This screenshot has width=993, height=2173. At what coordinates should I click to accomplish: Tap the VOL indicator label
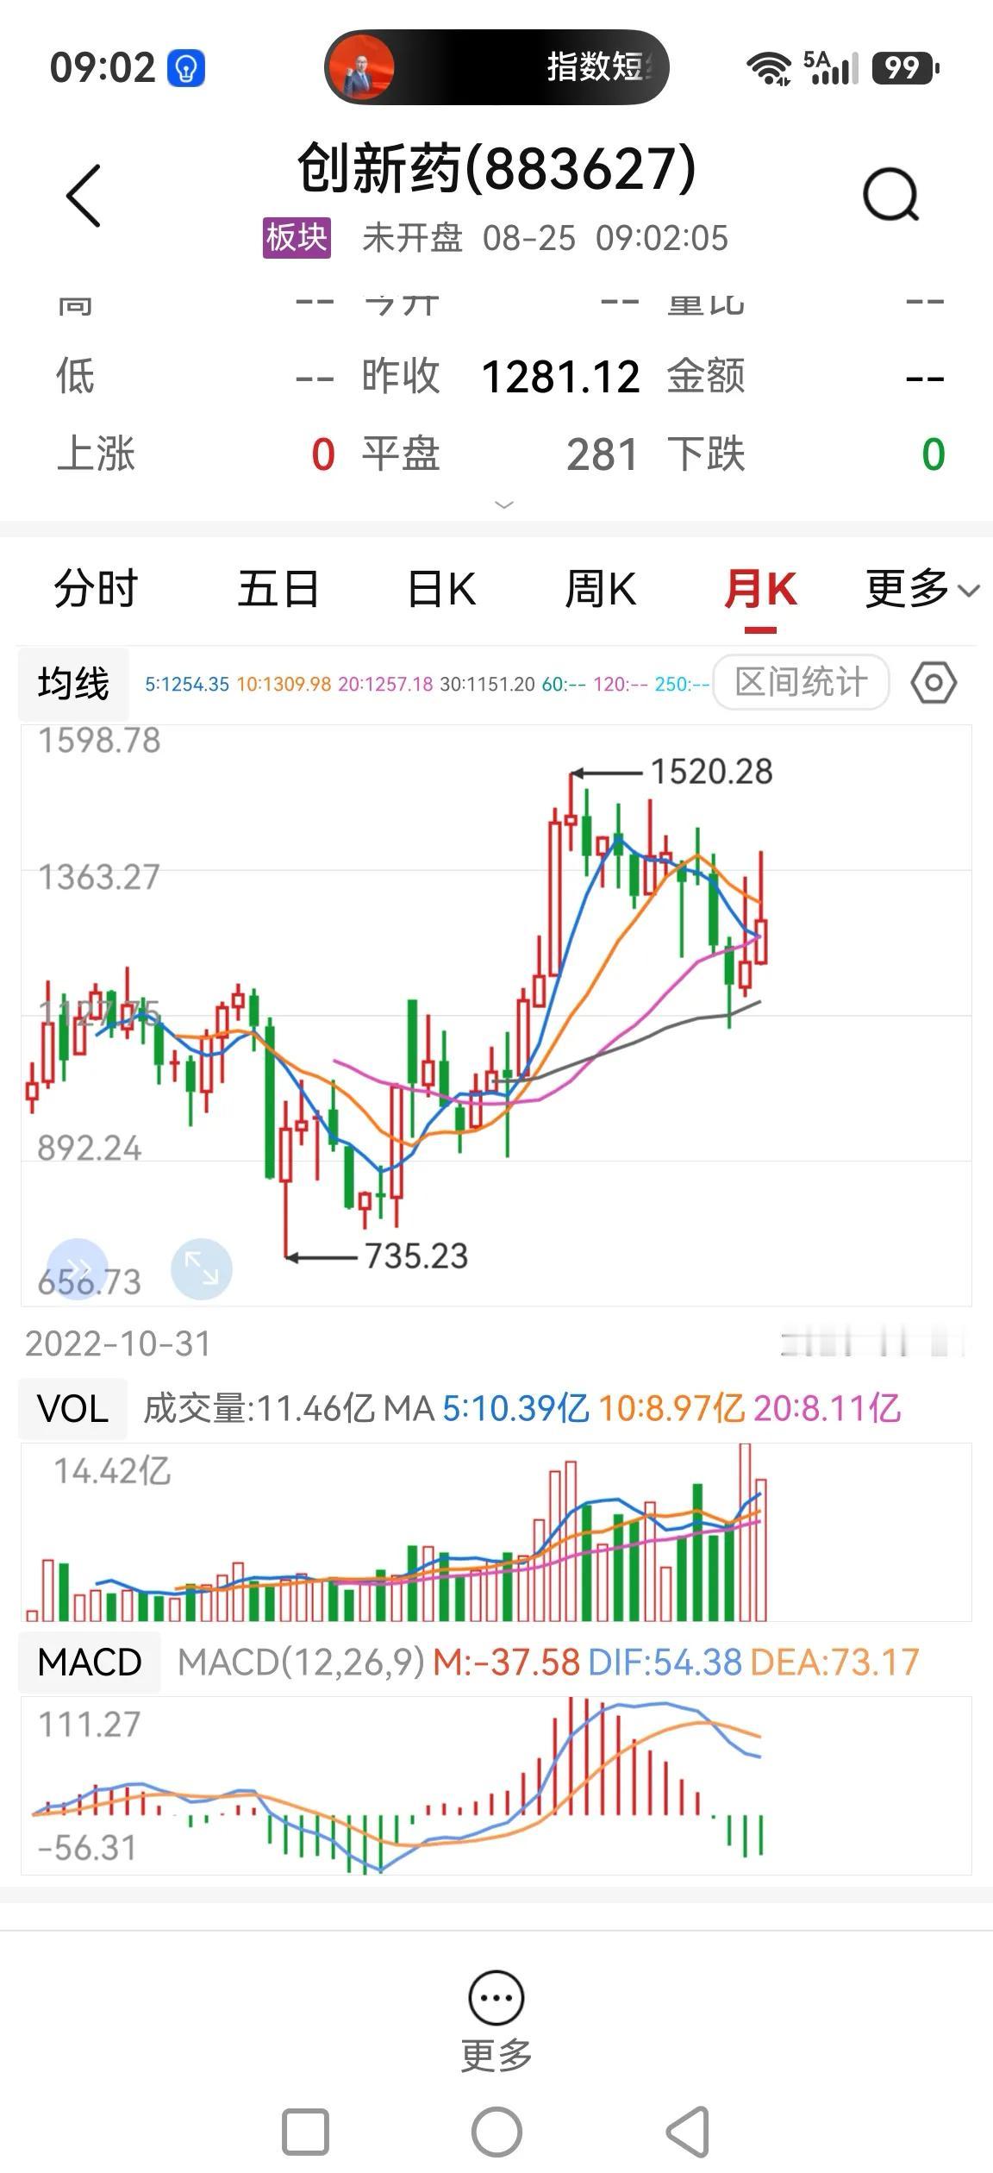tap(73, 1409)
